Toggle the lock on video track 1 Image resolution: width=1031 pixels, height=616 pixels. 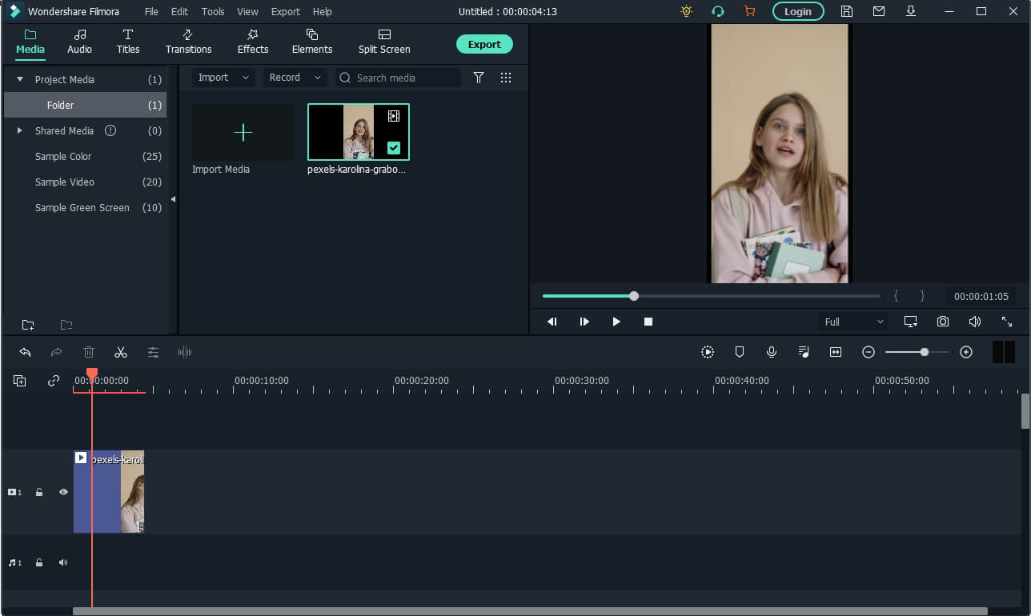click(x=39, y=492)
